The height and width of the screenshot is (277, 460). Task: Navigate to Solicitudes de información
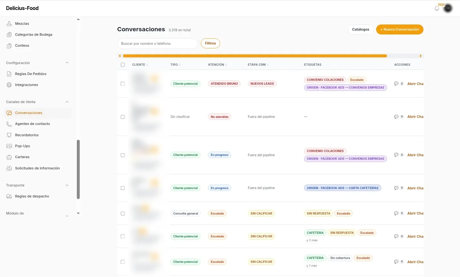coord(37,168)
